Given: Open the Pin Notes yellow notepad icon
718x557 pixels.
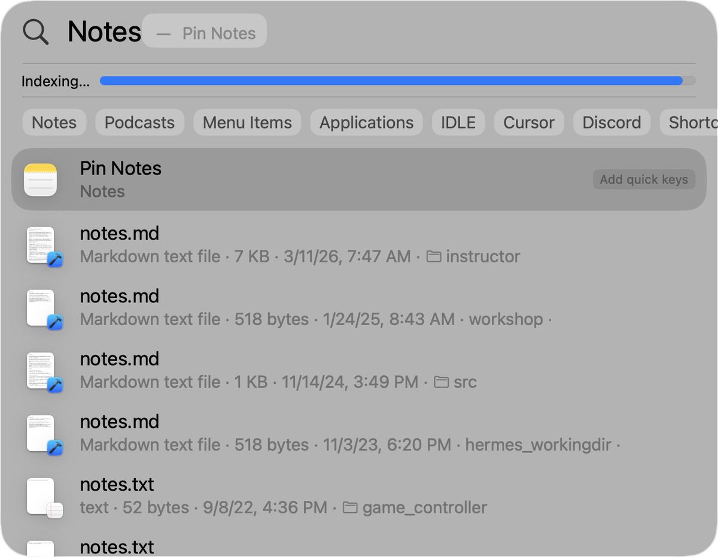Looking at the screenshot, I should (x=40, y=180).
